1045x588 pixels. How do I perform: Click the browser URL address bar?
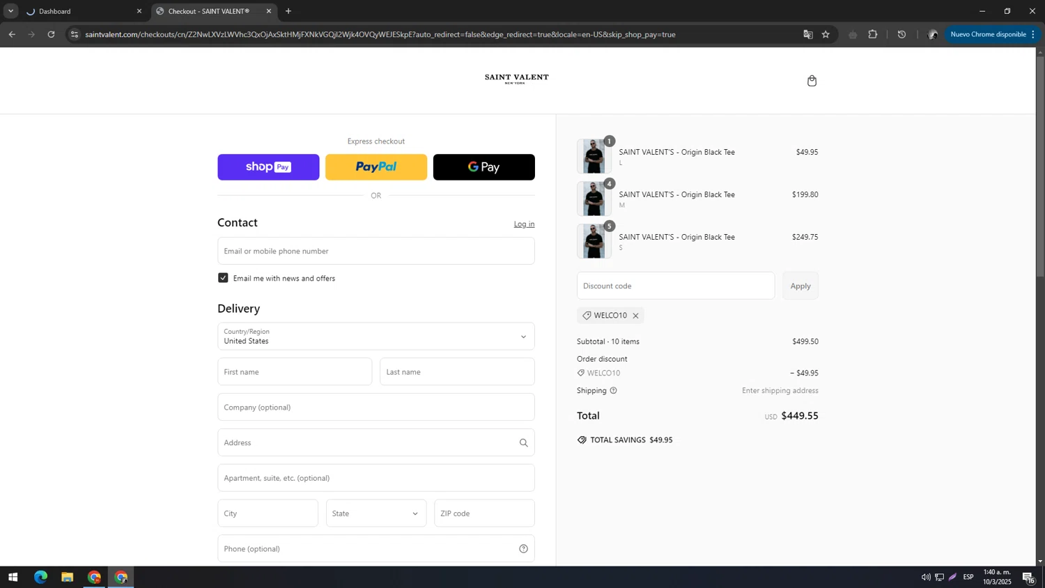coord(380,34)
